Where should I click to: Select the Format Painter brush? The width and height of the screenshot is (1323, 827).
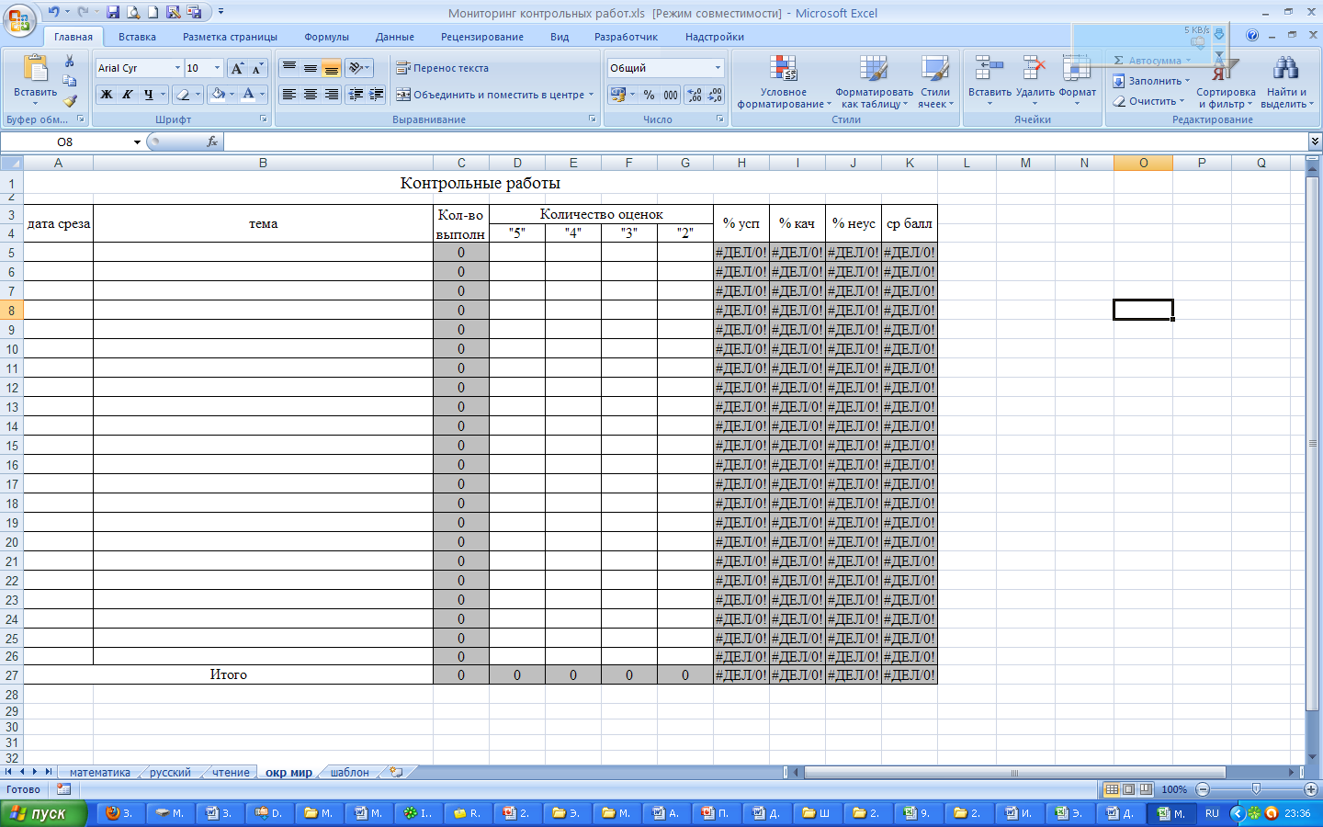point(69,101)
